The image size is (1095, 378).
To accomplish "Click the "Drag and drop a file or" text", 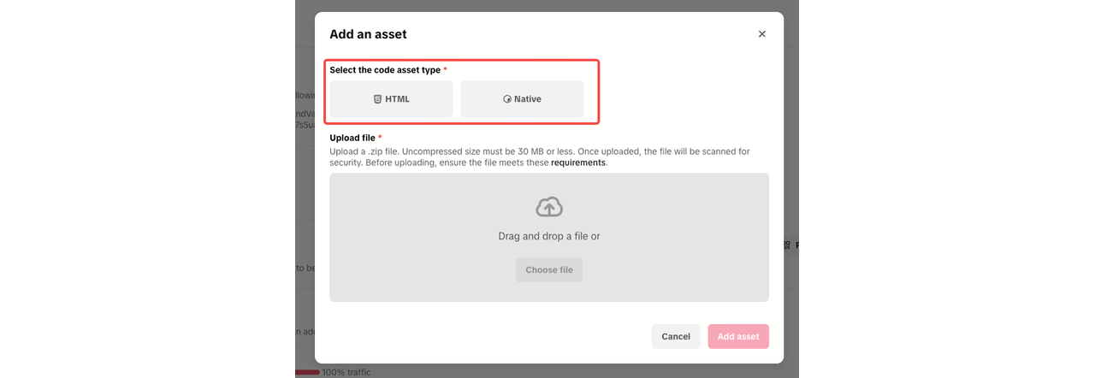I will (x=549, y=236).
